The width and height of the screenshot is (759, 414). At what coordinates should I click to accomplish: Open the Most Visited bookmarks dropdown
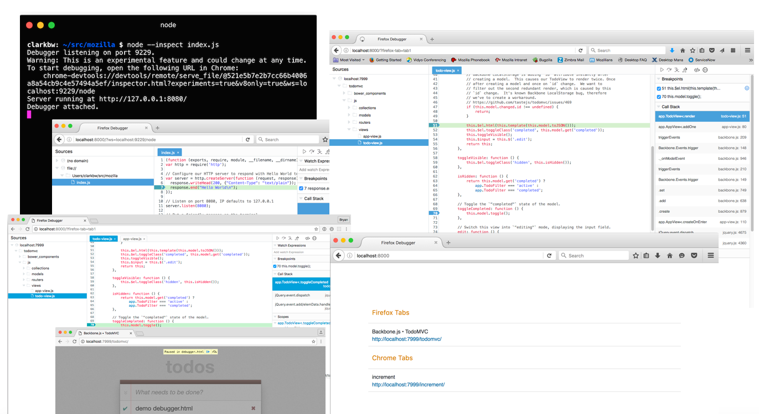[x=349, y=60]
